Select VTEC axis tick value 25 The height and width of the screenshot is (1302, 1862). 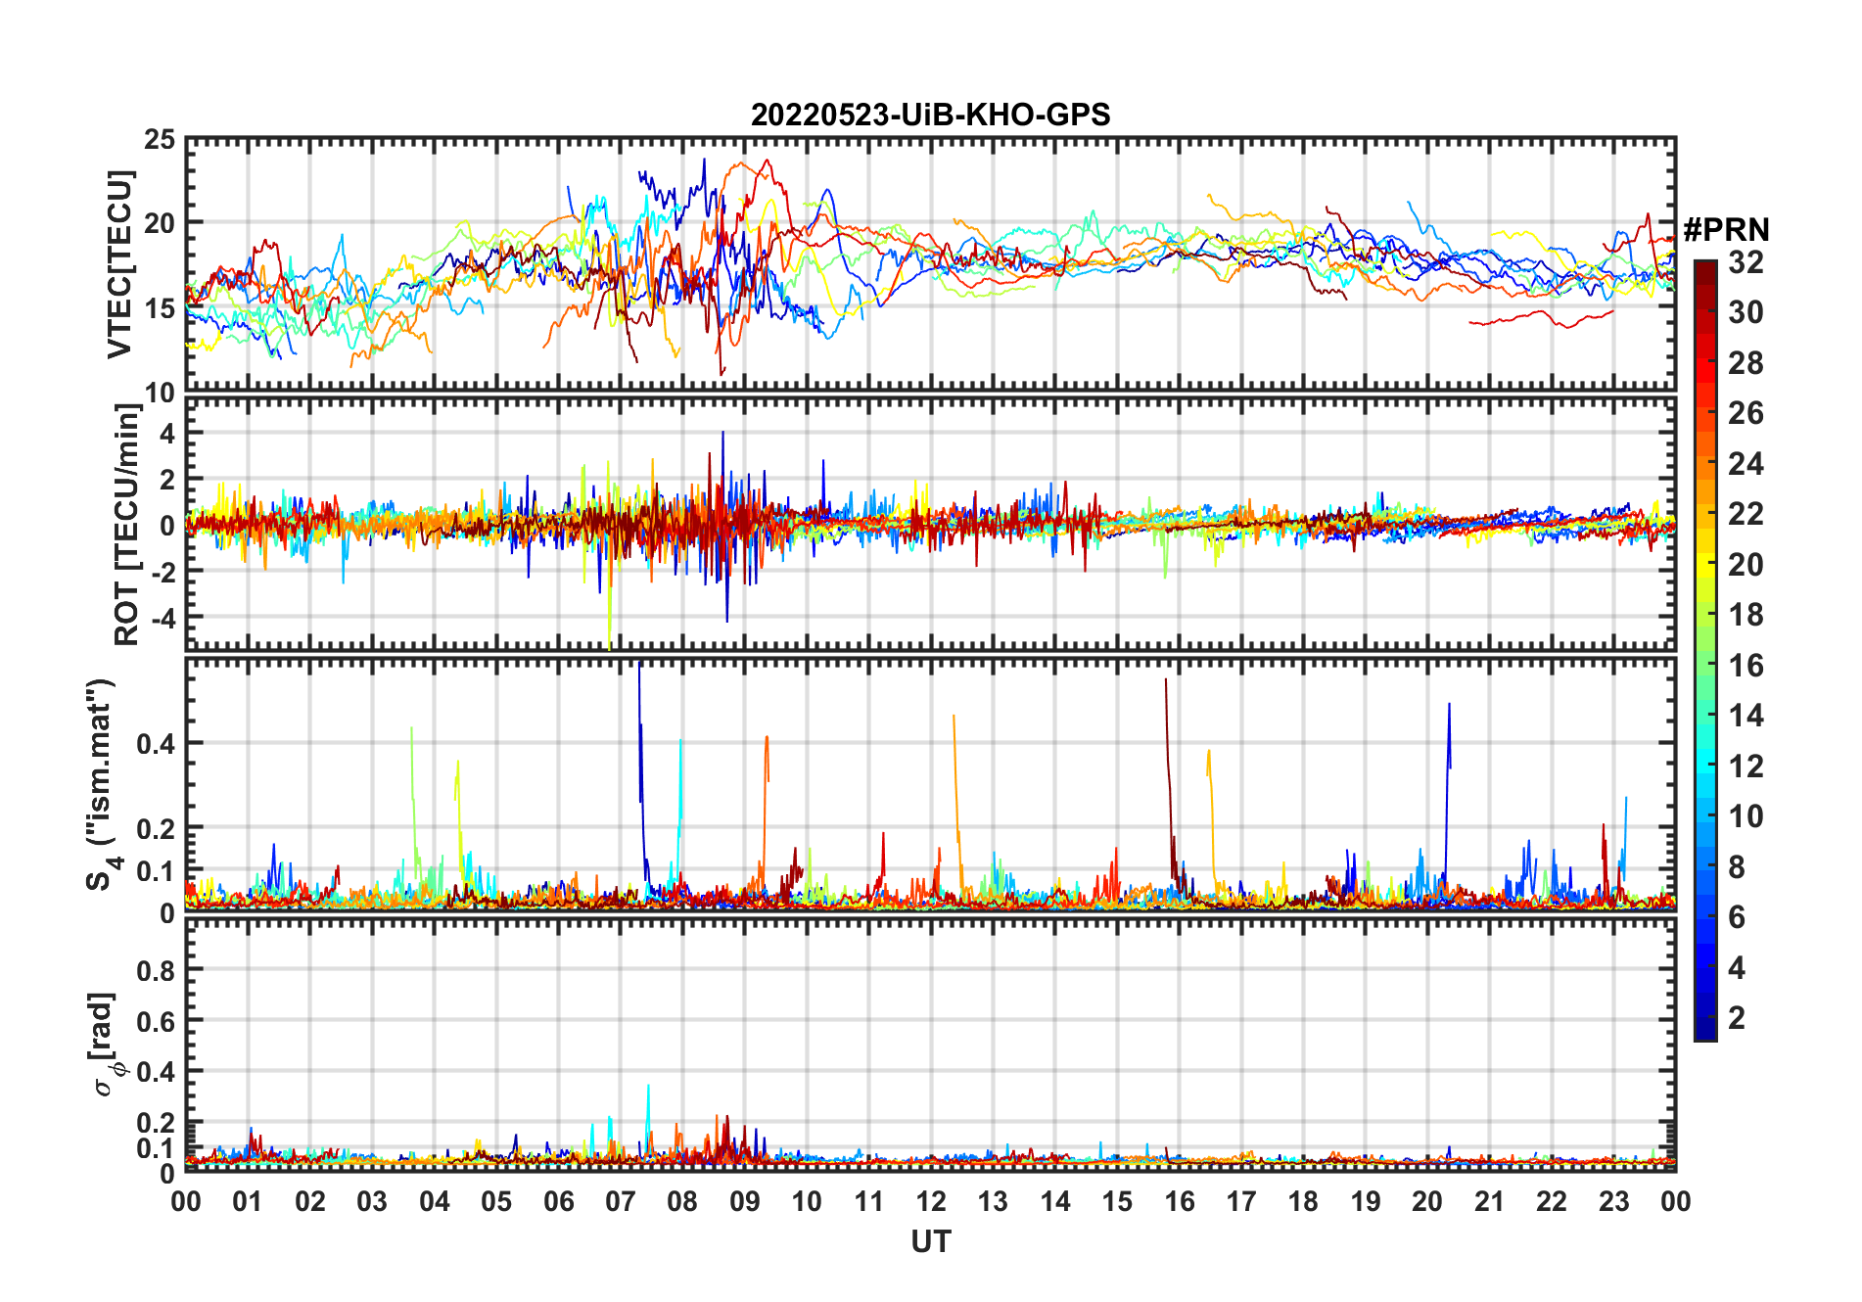159,140
